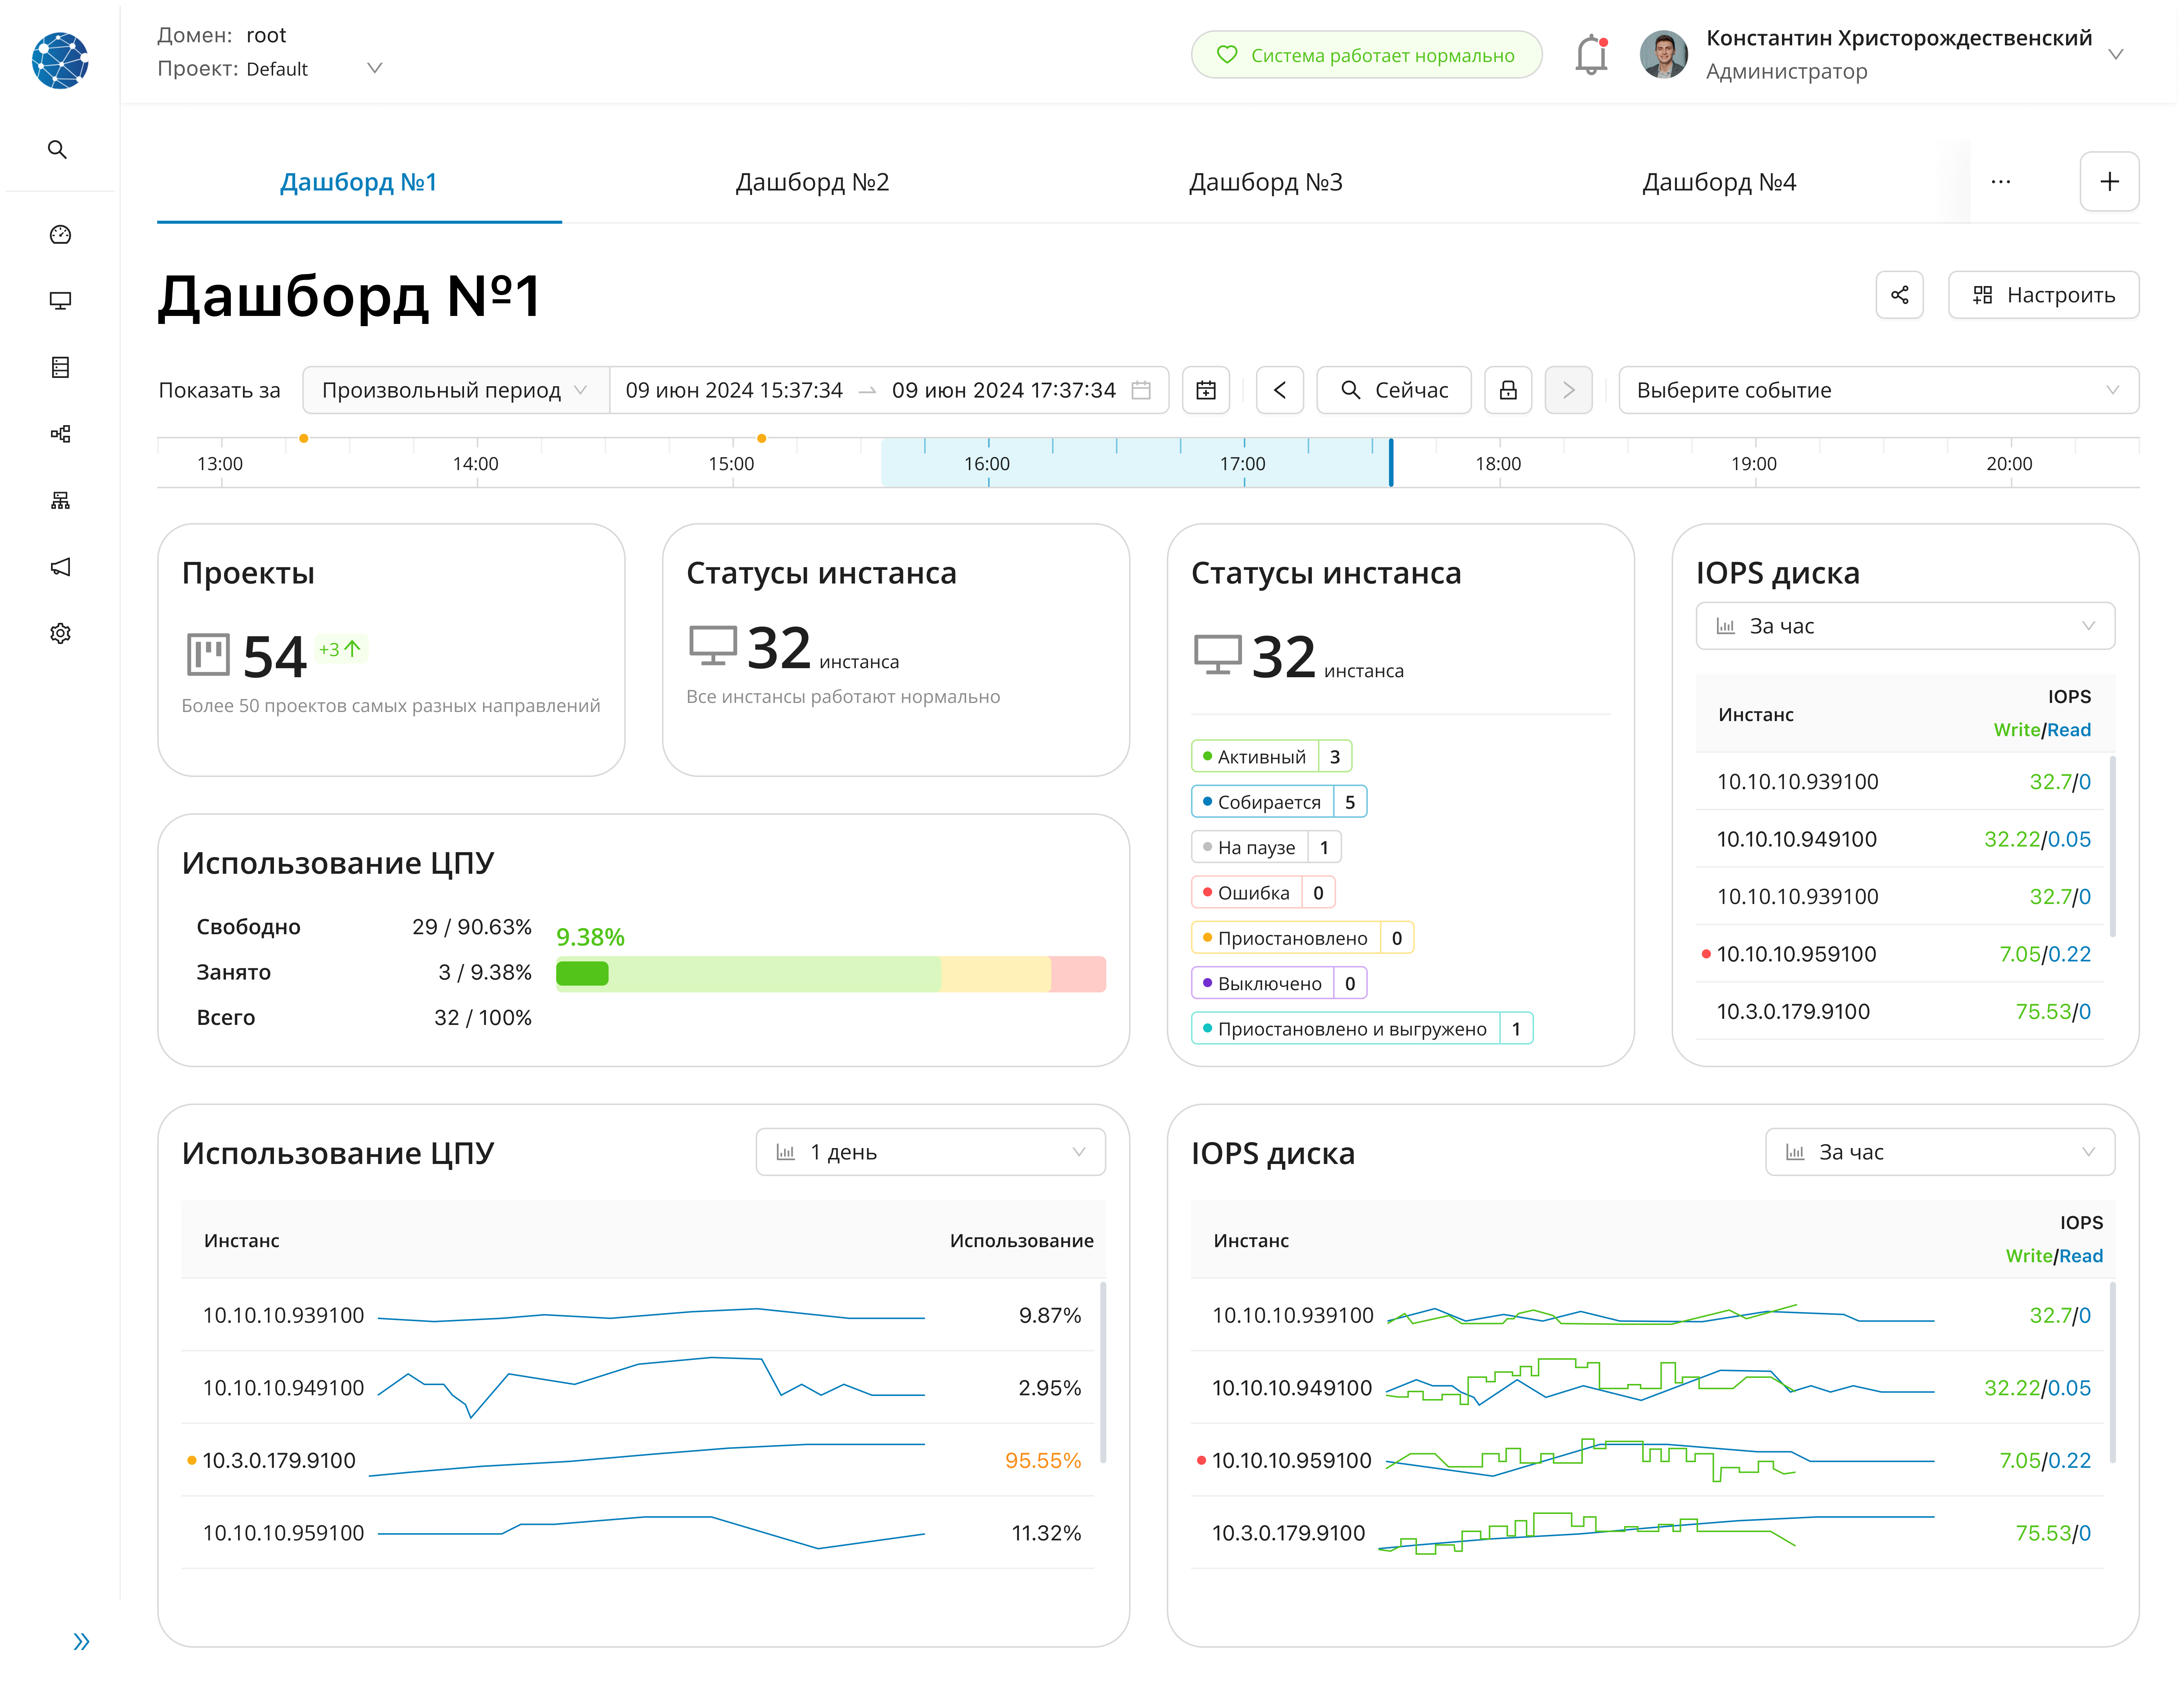Switch to Дашборд №1 tab
Image resolution: width=2184 pixels, height=1684 pixels.
click(359, 182)
